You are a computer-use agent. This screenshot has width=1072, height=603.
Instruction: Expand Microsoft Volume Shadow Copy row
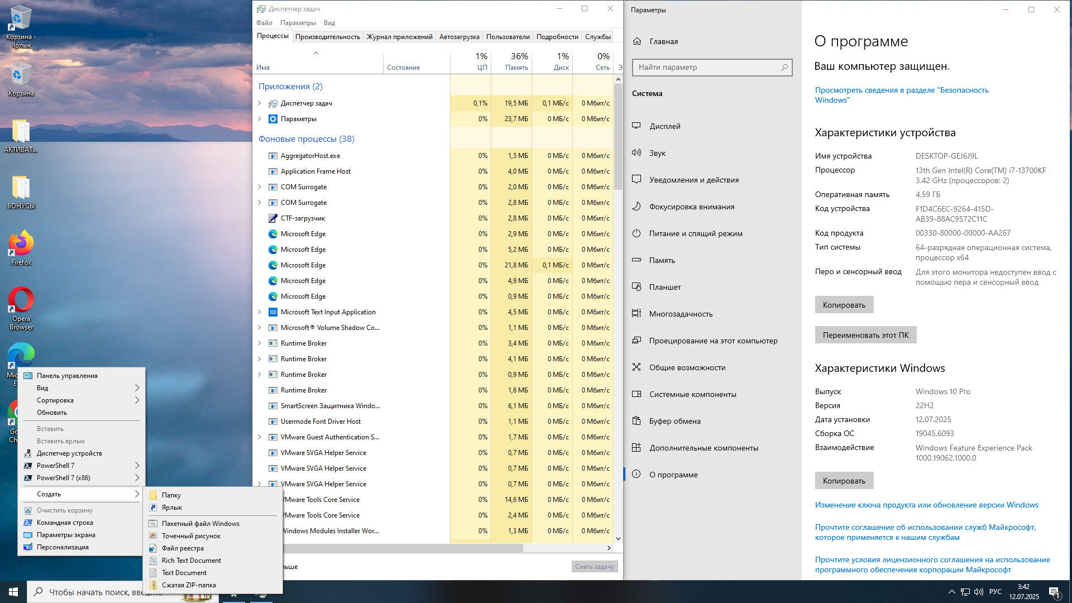coord(260,328)
